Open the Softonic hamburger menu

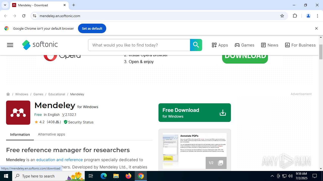tap(10, 45)
